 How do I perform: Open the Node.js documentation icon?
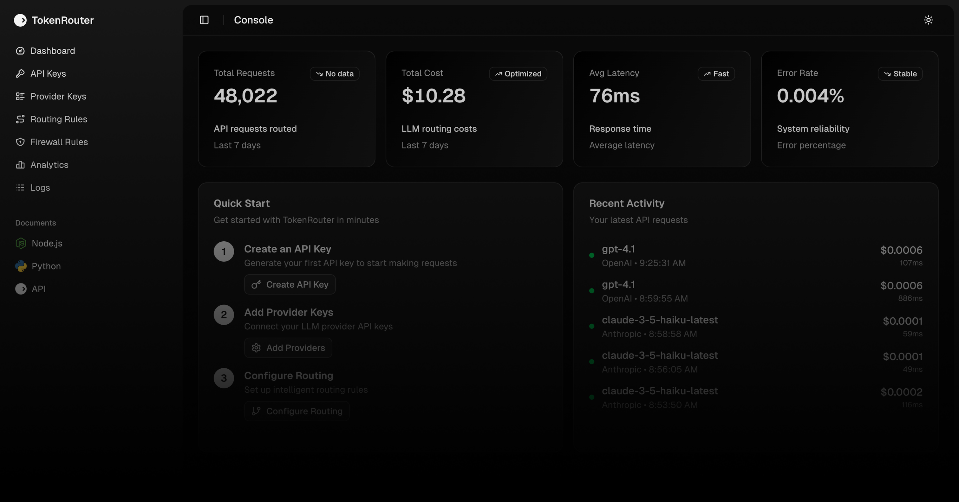[21, 243]
